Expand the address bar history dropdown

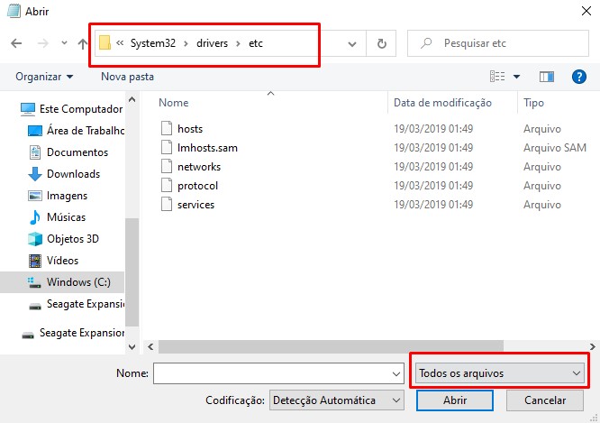tap(352, 43)
